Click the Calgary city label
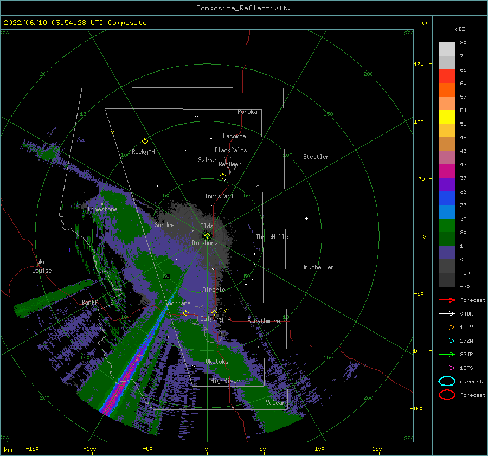The width and height of the screenshot is (488, 456). [211, 319]
